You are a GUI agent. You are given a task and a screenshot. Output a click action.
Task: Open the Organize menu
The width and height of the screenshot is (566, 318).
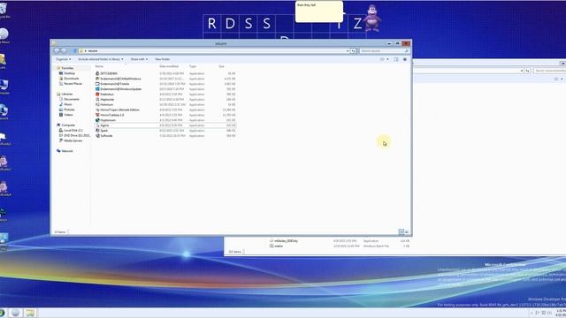tap(63, 59)
